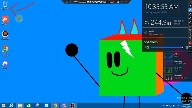
Task: Select the pen tool in drawing toolbar
Action: 190,10
